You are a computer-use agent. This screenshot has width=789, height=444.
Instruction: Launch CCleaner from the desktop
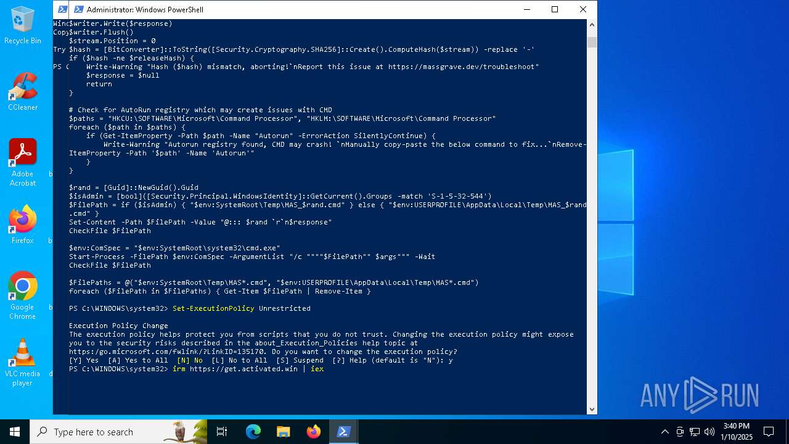[22, 92]
